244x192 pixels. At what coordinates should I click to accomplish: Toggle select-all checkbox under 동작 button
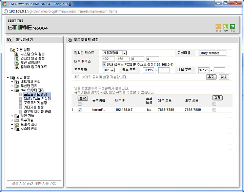[80, 104]
